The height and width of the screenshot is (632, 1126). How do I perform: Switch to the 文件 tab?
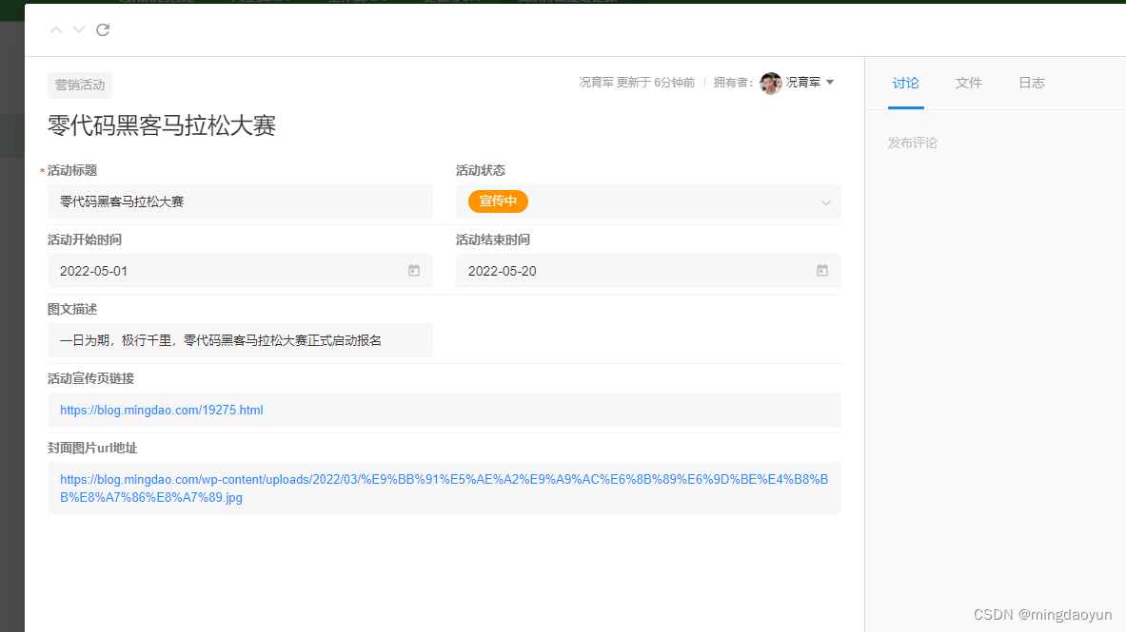tap(968, 83)
